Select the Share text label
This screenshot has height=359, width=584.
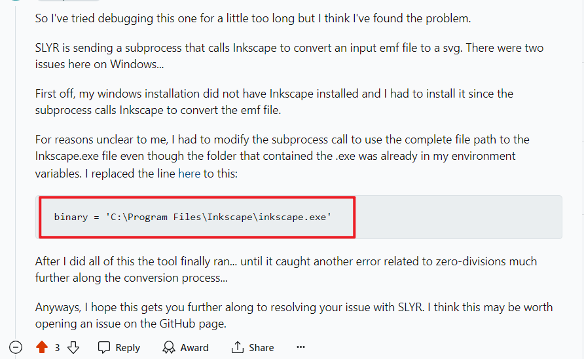pos(261,347)
